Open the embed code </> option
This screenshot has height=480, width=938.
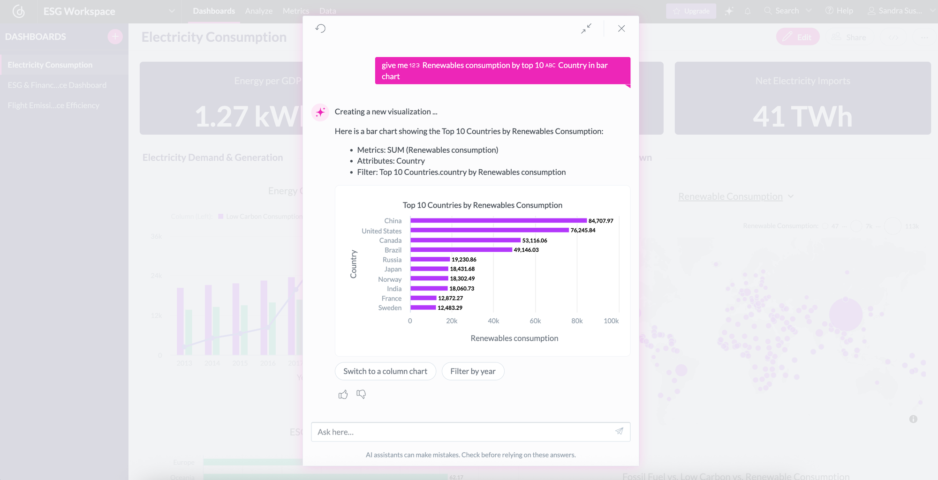pyautogui.click(x=893, y=37)
